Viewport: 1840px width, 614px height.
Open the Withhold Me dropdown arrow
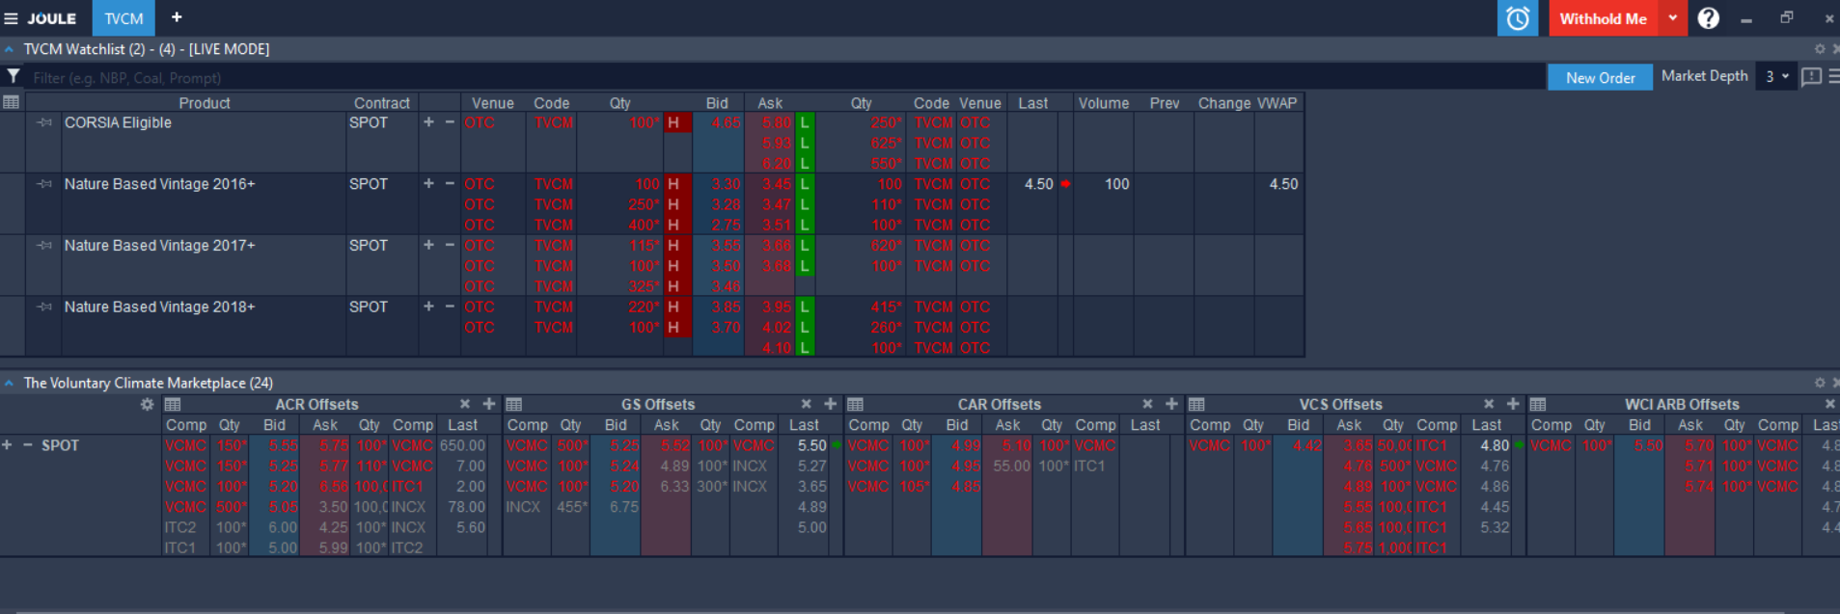[x=1672, y=18]
